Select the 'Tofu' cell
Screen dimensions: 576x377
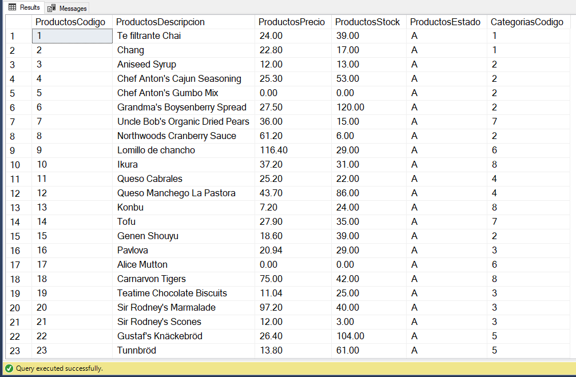coord(184,222)
